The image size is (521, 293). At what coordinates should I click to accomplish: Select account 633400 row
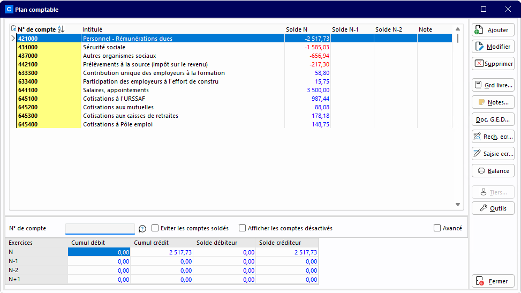coord(234,81)
